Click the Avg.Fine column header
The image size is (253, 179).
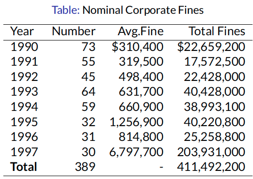click(x=141, y=31)
